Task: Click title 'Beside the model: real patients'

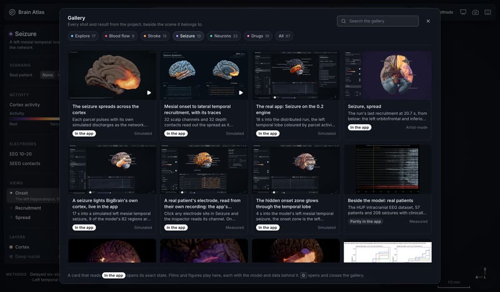Action: coord(381,201)
